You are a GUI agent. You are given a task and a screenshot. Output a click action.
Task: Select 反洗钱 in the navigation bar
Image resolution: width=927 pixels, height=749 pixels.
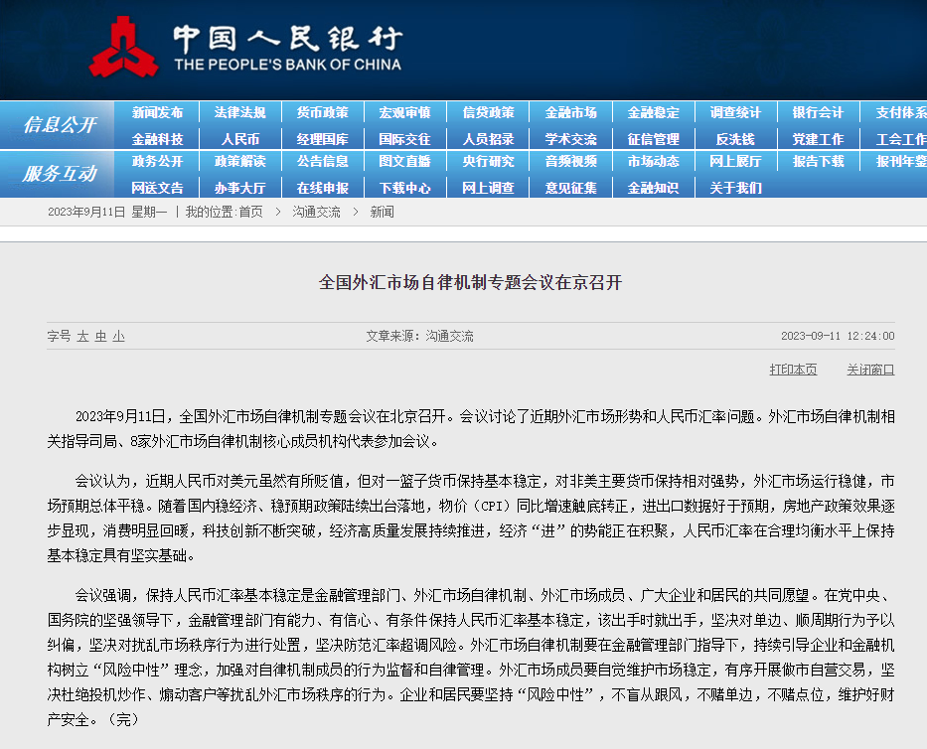pos(735,139)
